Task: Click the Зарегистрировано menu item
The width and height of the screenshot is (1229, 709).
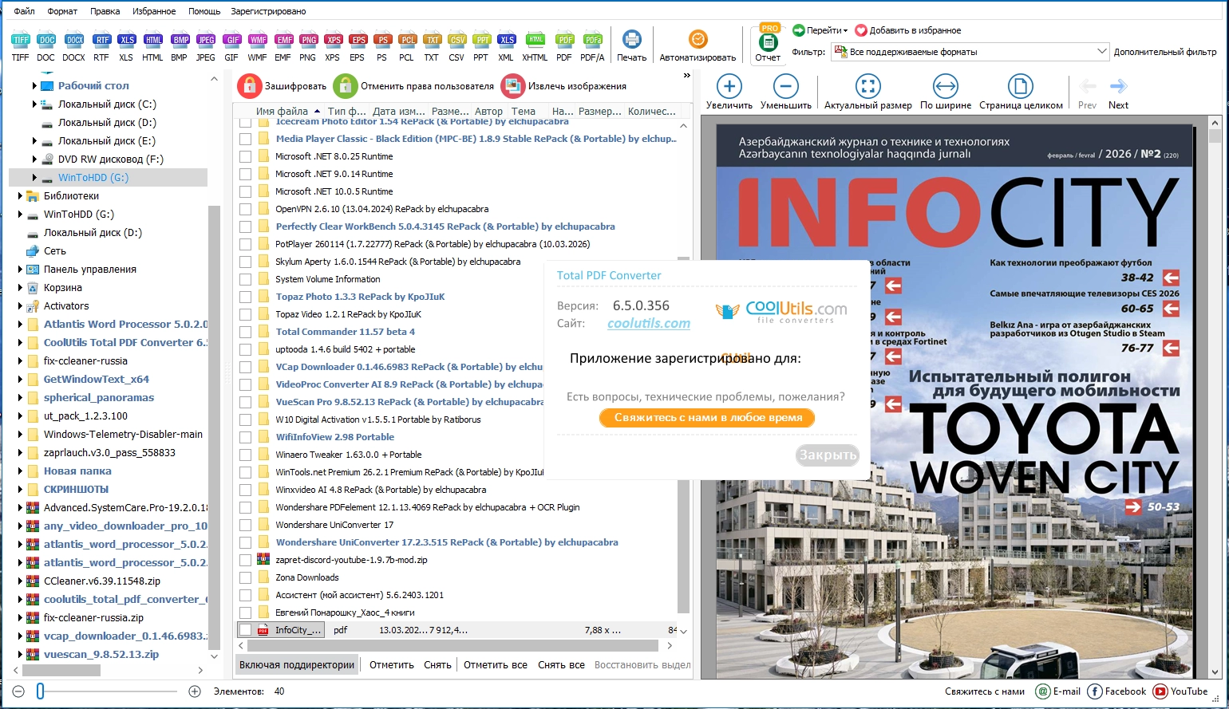Action: (268, 11)
